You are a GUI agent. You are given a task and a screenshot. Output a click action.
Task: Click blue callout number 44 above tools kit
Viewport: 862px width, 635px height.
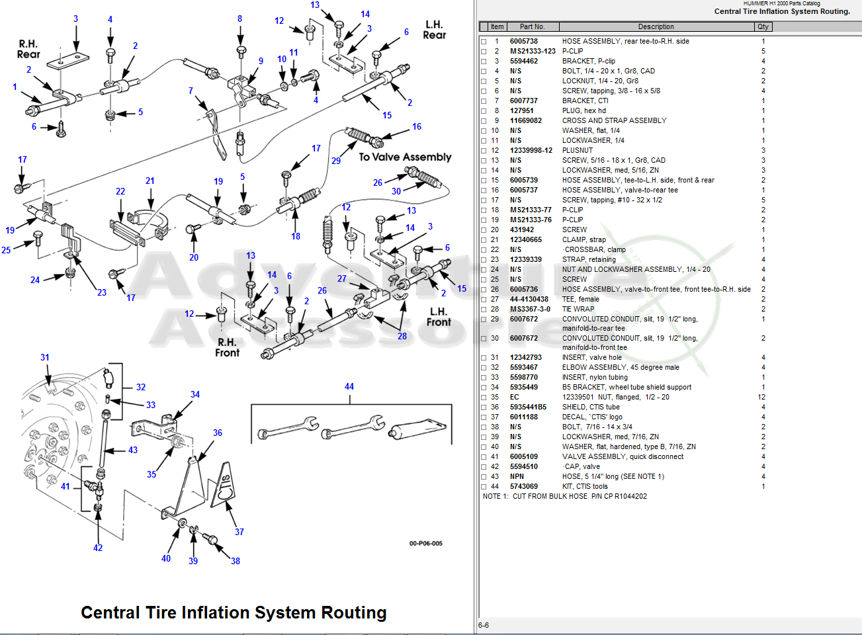[x=349, y=387]
